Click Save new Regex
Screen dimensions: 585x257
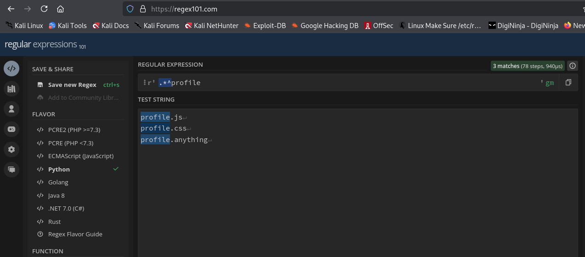click(x=72, y=85)
